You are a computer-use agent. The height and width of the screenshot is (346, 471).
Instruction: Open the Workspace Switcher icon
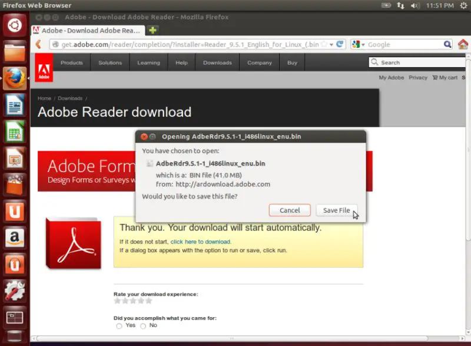pyautogui.click(x=14, y=317)
